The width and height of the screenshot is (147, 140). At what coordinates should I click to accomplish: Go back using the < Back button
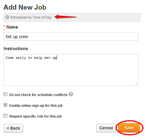pos(13,128)
